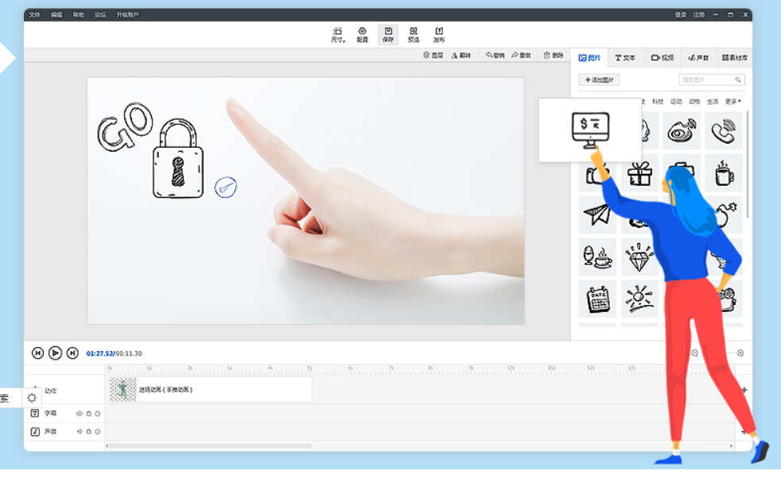Select the paper airplane image
This screenshot has height=482, width=781.
tap(597, 214)
